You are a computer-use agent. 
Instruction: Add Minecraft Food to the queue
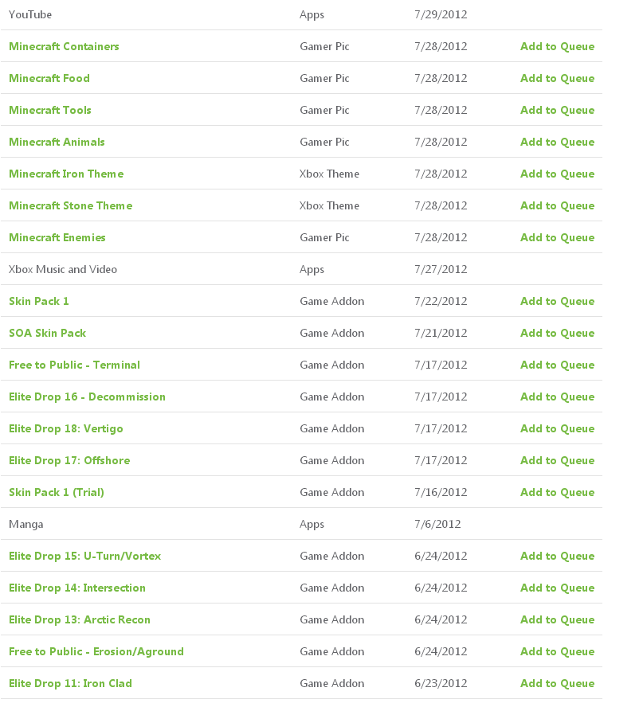(557, 78)
